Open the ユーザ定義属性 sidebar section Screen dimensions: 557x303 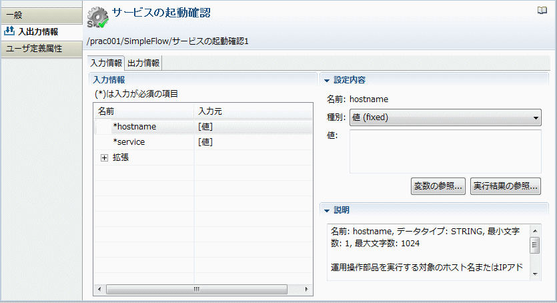point(41,48)
